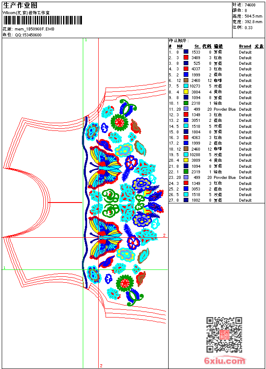Pick the green swatch in stop row 10
The image size is (266, 369).
coord(186,103)
